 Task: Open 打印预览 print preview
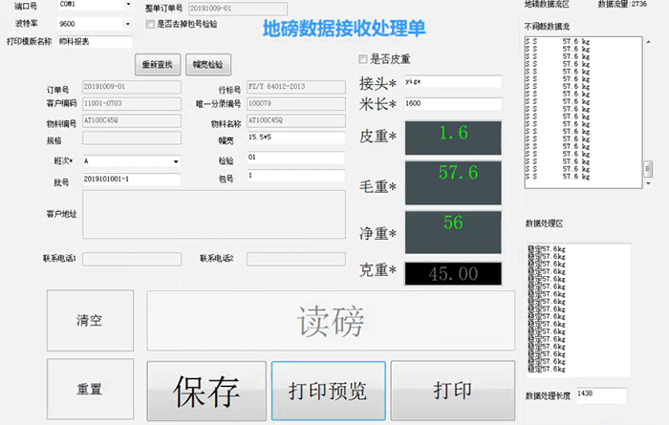pos(327,391)
